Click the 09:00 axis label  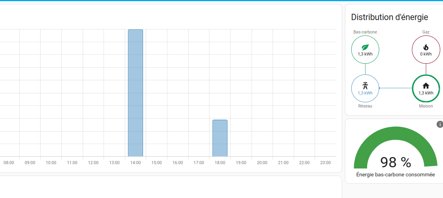30,163
